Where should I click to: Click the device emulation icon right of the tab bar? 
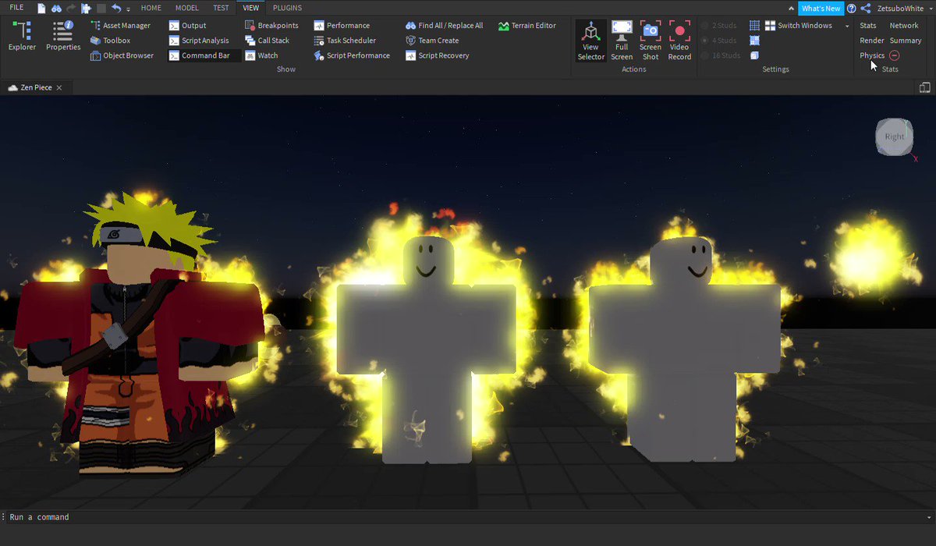tap(924, 87)
